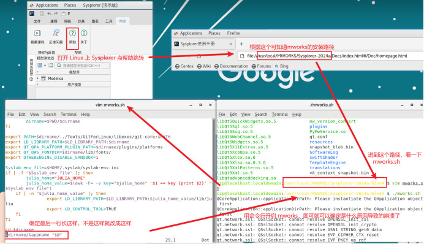Screen dimensions: 424x244
Task: Switch to the 工具 ribbon tab
Action: [x=108, y=21]
